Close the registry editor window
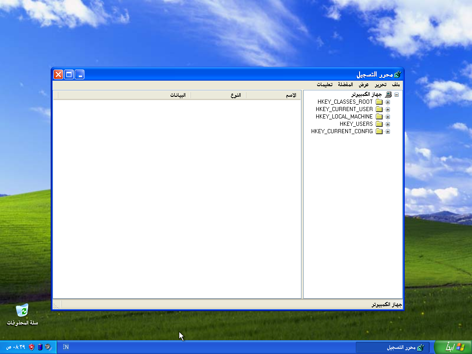This screenshot has width=472, height=354. tap(59, 74)
